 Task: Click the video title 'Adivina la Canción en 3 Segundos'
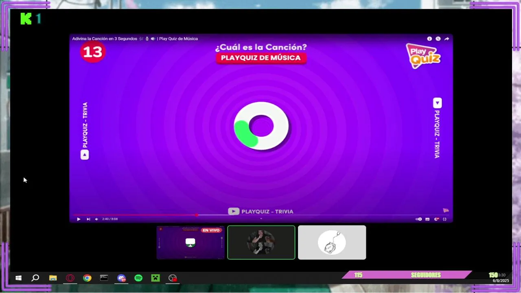click(x=105, y=39)
